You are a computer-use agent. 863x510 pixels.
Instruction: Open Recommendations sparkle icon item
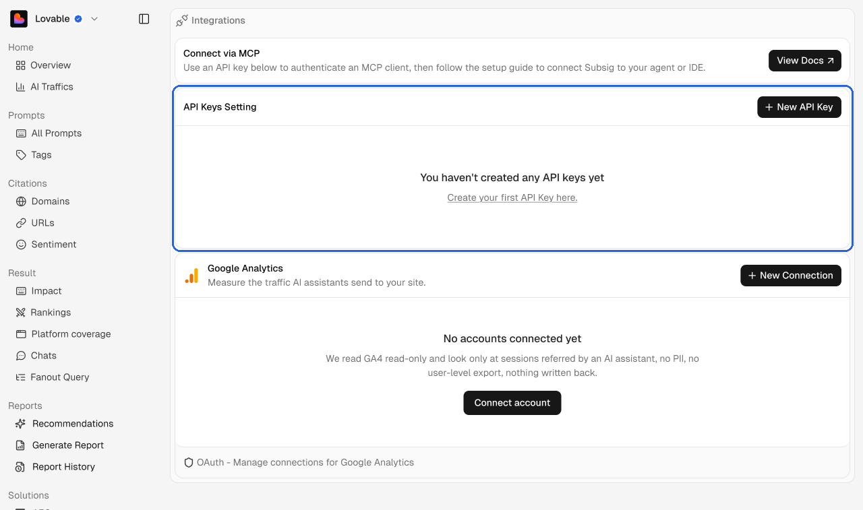(x=20, y=424)
